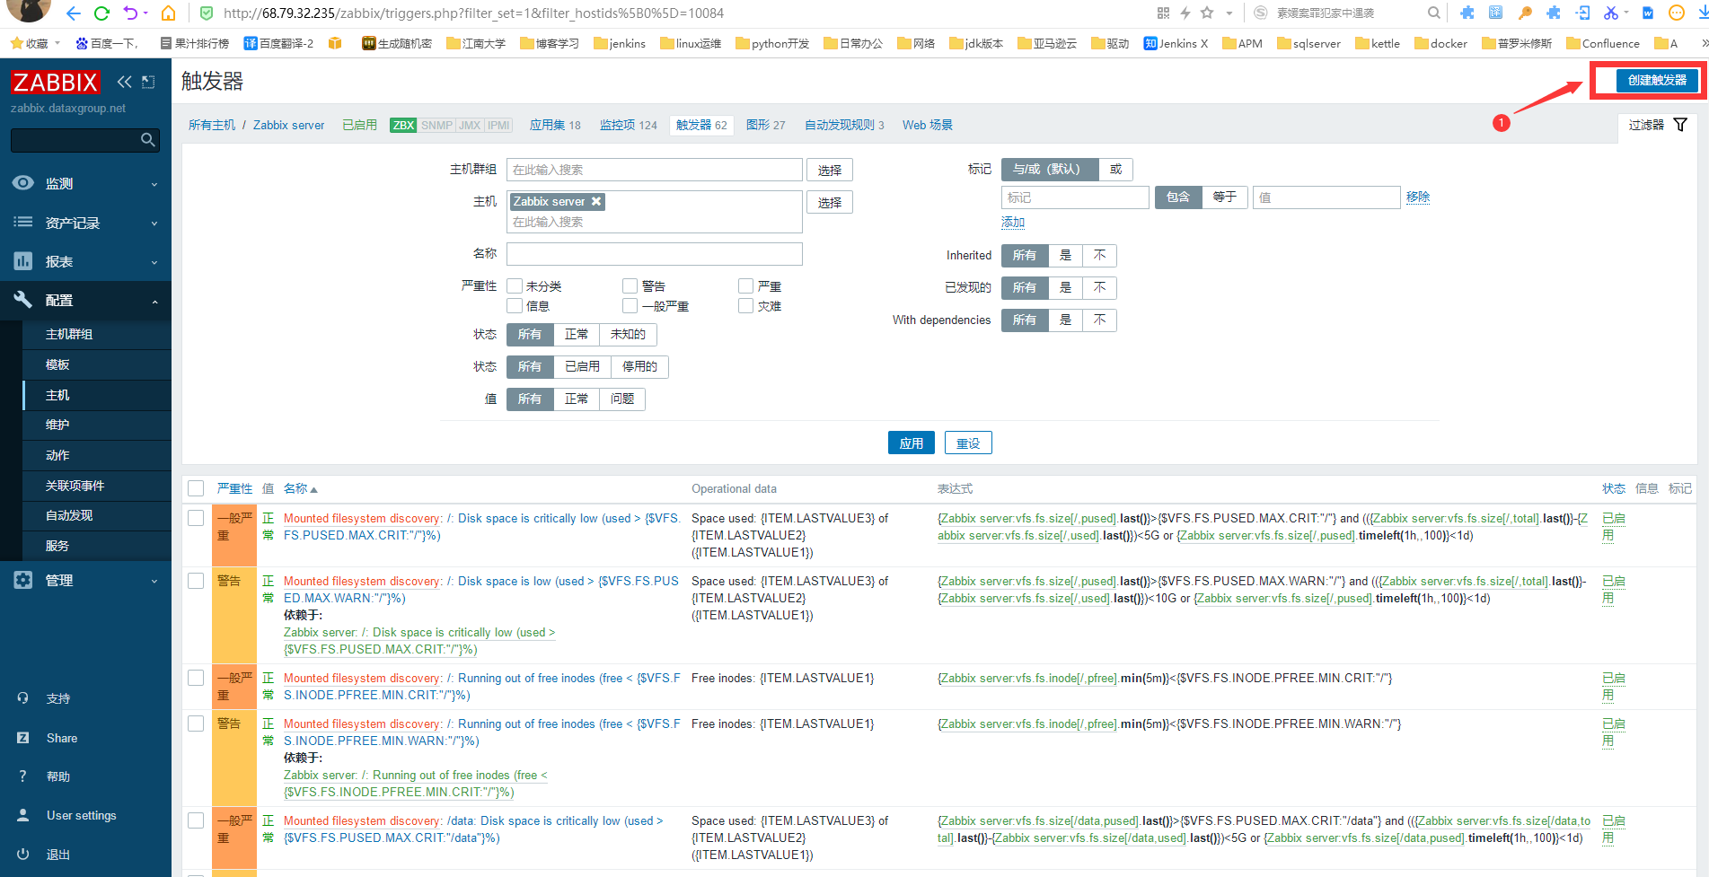Screen dimensions: 1709x877
Task: Toggle the select-all triggers header checkbox
Action: tap(196, 488)
